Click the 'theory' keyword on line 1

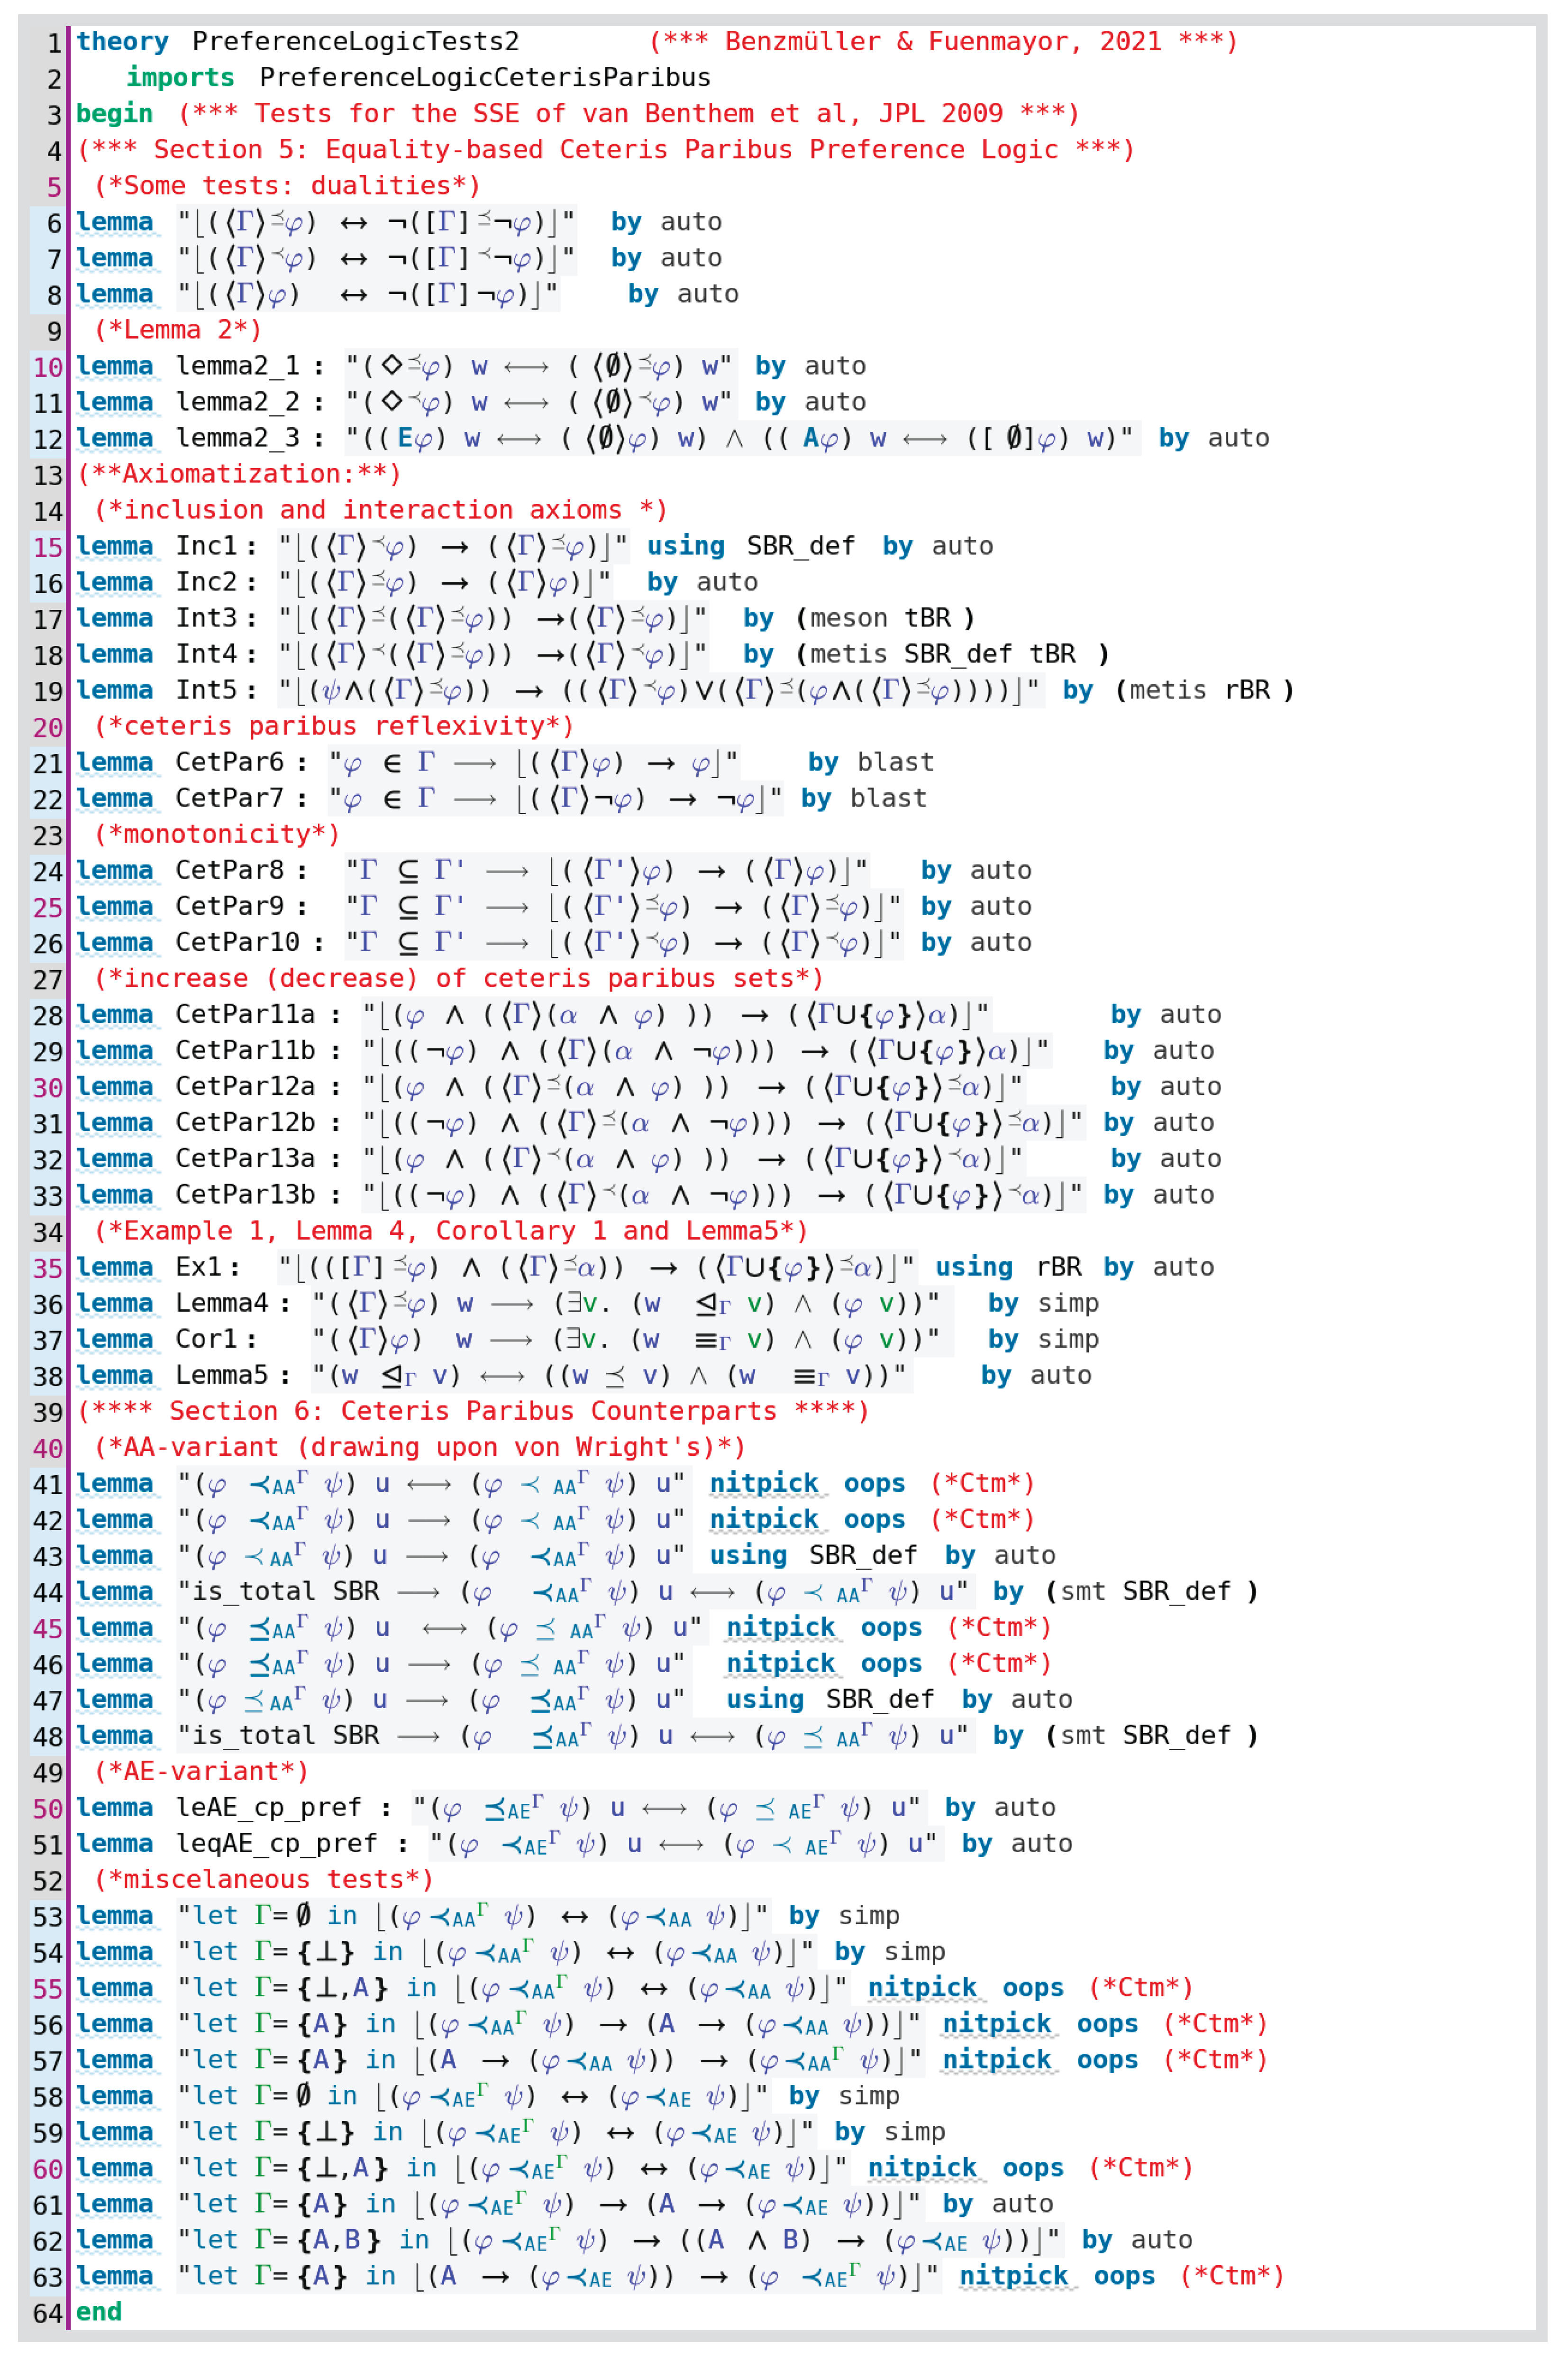coord(122,41)
